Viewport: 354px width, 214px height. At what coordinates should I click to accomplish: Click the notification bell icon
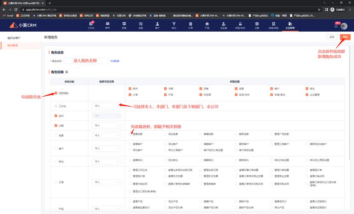click(x=336, y=26)
